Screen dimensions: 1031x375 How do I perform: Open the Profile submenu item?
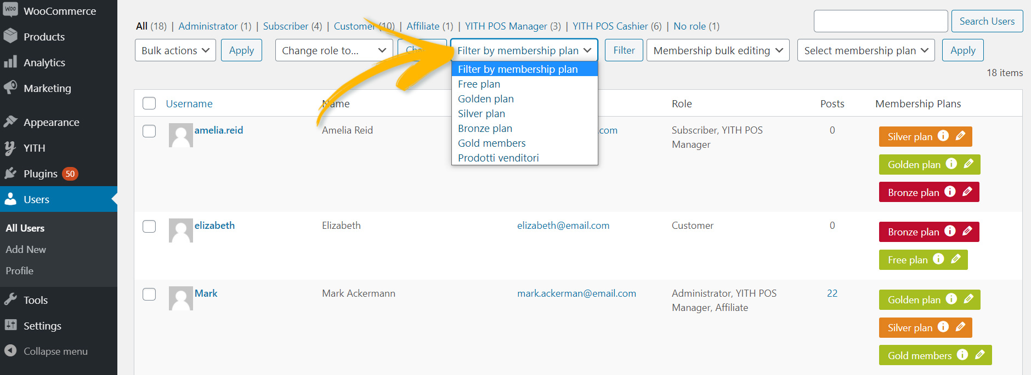[19, 270]
